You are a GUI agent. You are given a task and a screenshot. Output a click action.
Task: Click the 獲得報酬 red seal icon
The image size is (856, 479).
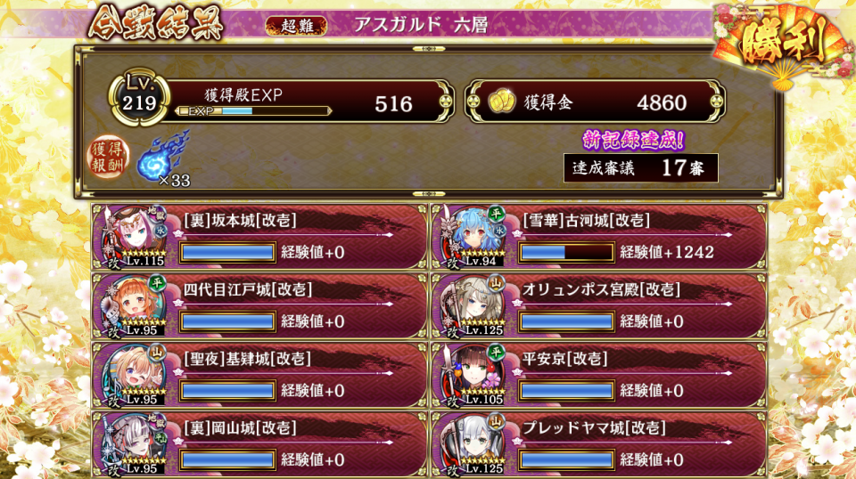point(108,157)
